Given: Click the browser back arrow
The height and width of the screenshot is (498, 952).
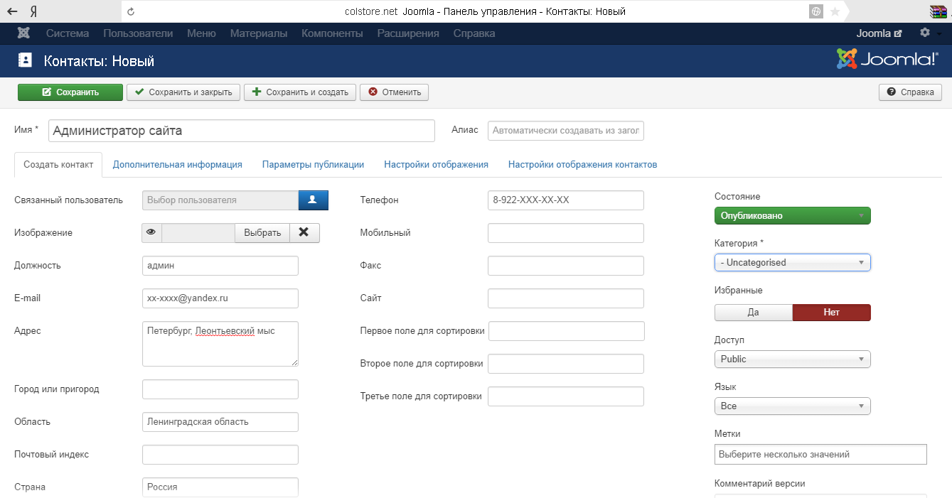Looking at the screenshot, I should pyautogui.click(x=12, y=11).
